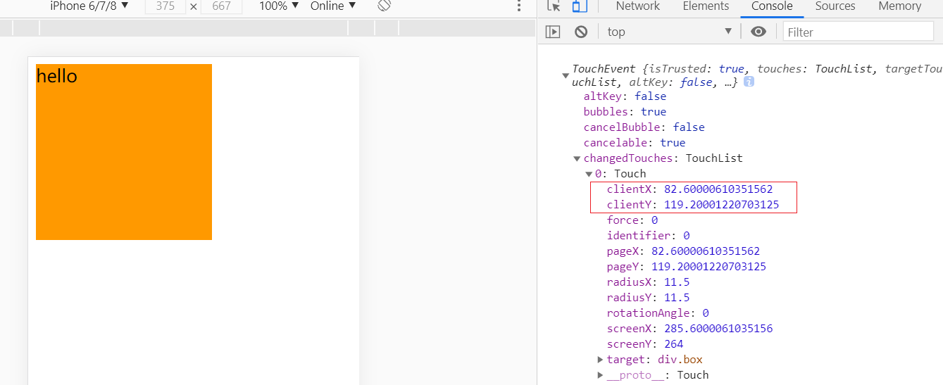Image resolution: width=943 pixels, height=385 pixels.
Task: Select the Console tab
Action: click(772, 6)
